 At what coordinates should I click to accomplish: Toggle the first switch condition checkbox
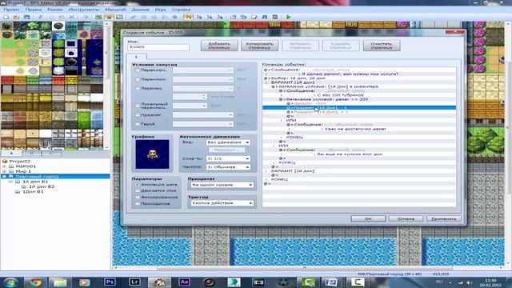[138, 70]
